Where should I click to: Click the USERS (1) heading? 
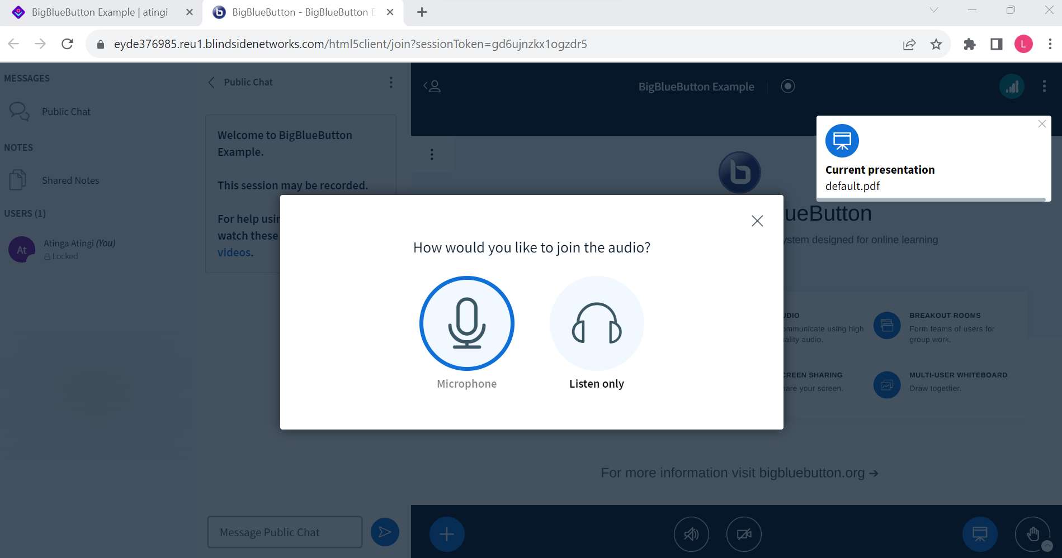(x=25, y=213)
